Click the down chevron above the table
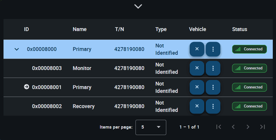Screen dimensions: 276x140 pos(138,6)
